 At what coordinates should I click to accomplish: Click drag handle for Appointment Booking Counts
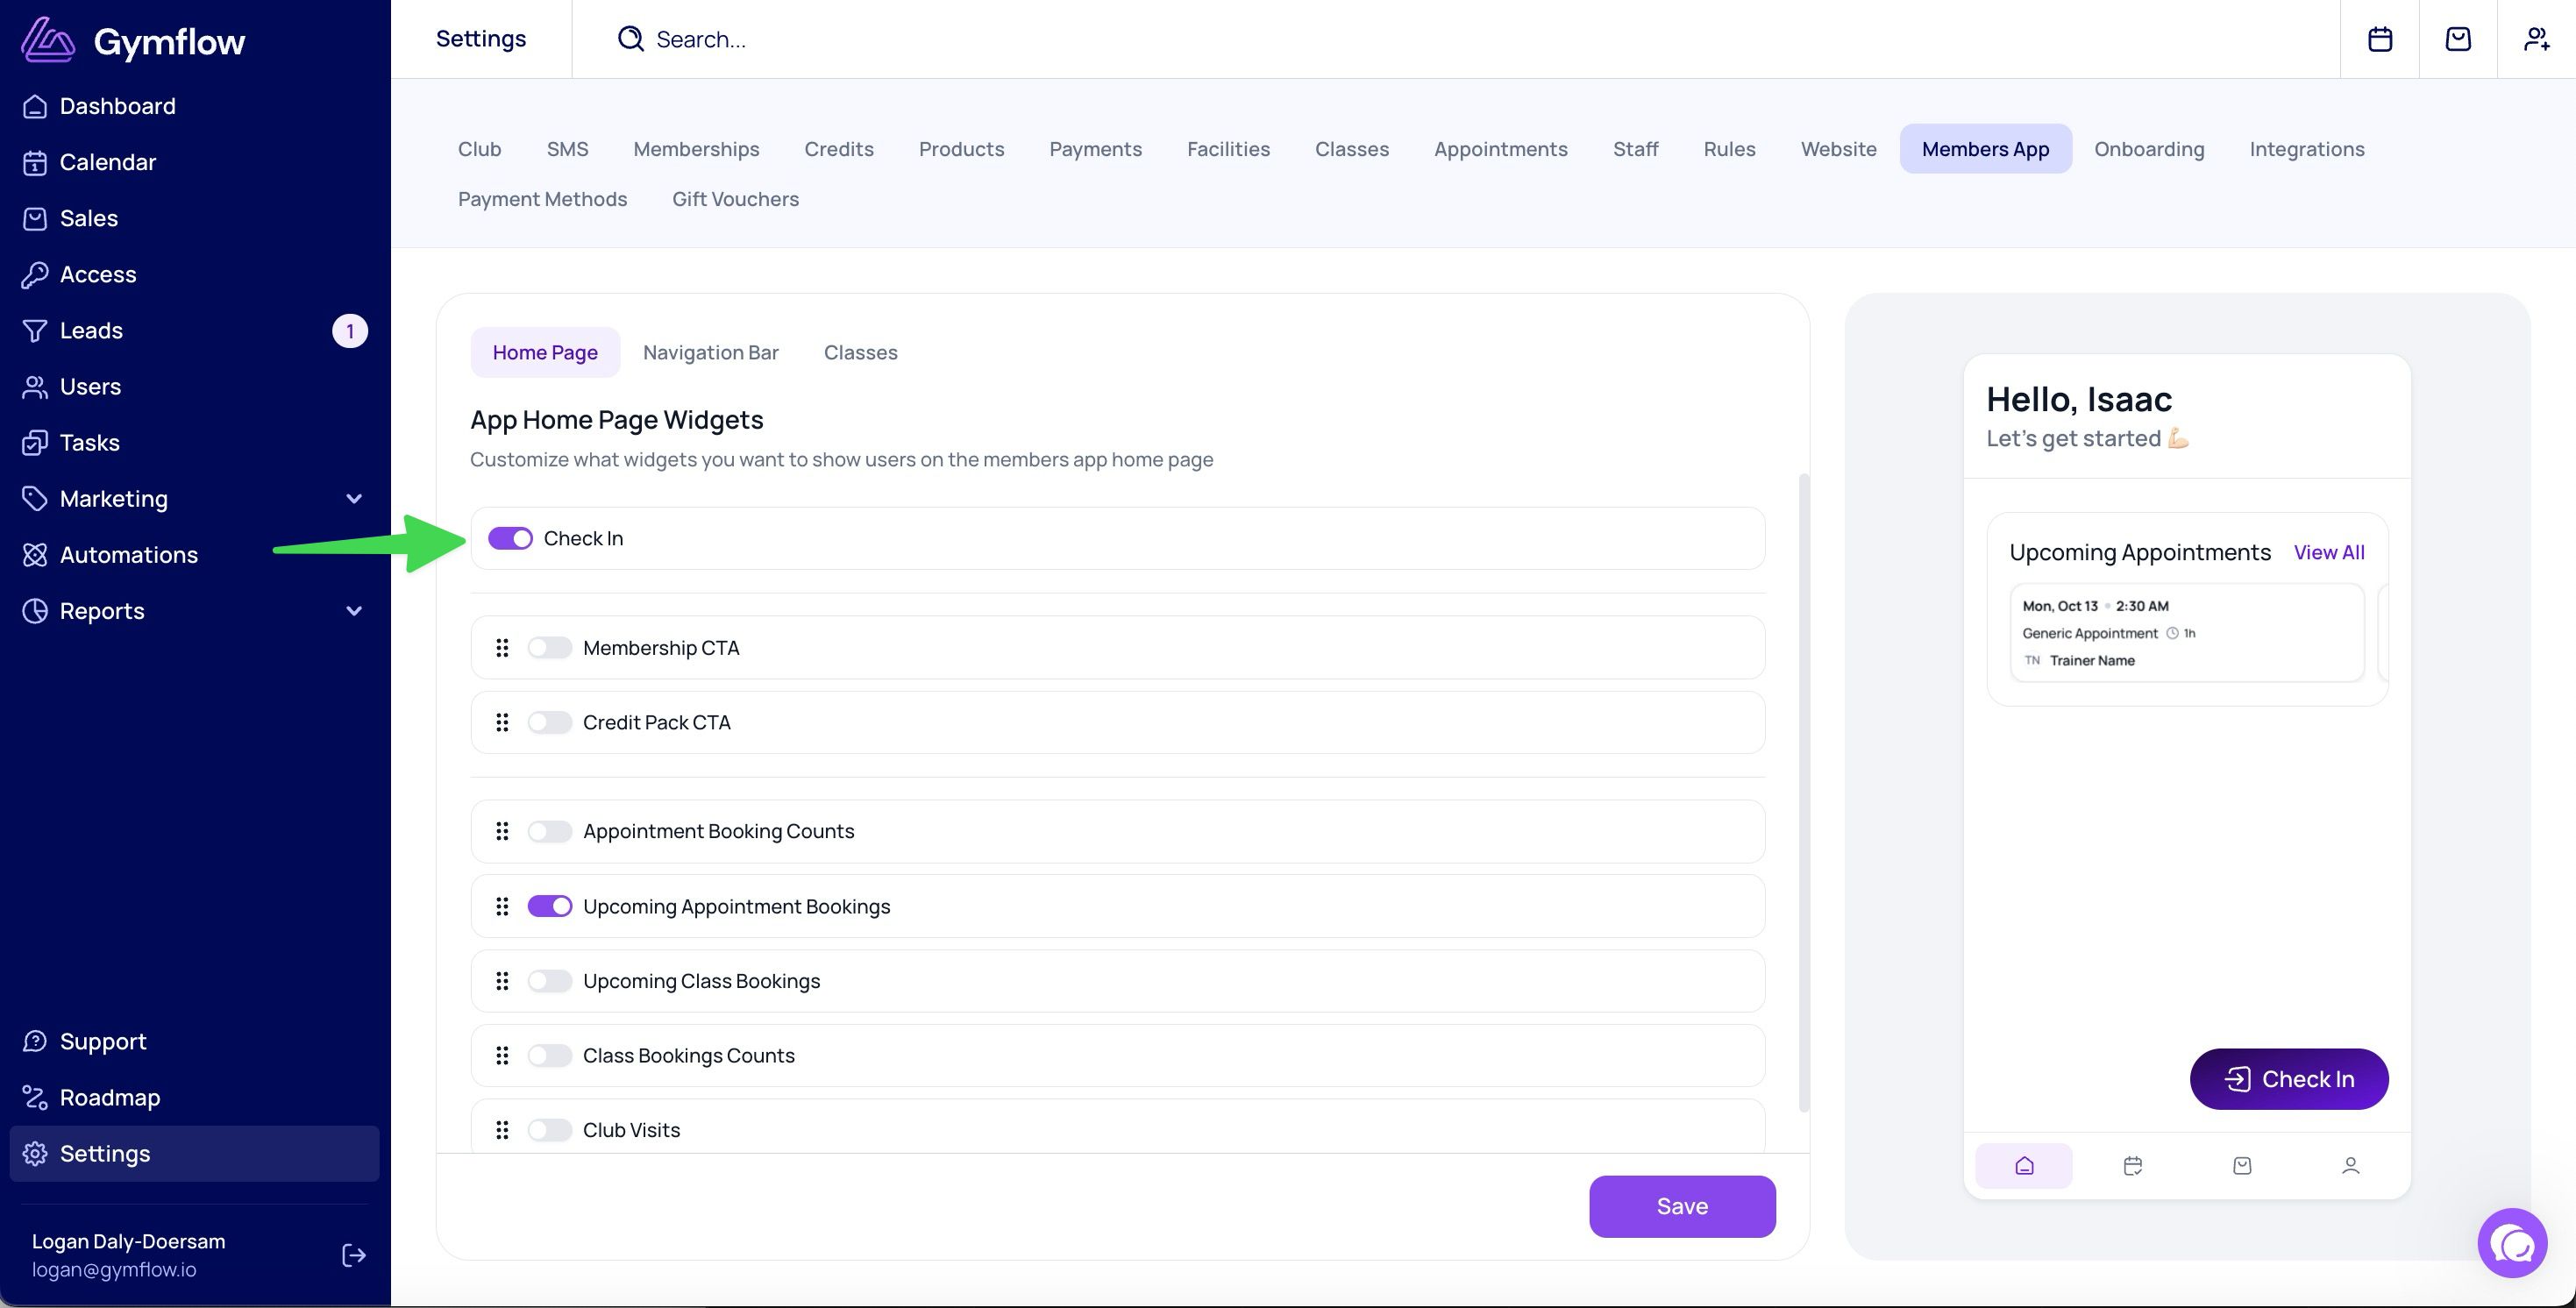(x=502, y=831)
